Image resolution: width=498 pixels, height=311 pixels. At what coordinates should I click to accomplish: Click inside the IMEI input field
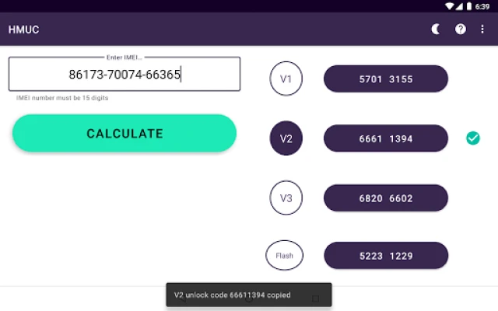(124, 75)
